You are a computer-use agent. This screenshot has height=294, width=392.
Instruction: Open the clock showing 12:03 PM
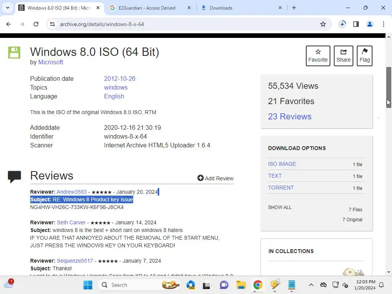[x=365, y=285]
